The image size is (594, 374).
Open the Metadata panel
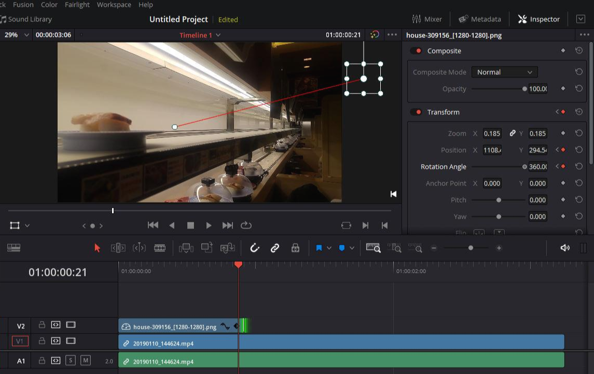(479, 19)
